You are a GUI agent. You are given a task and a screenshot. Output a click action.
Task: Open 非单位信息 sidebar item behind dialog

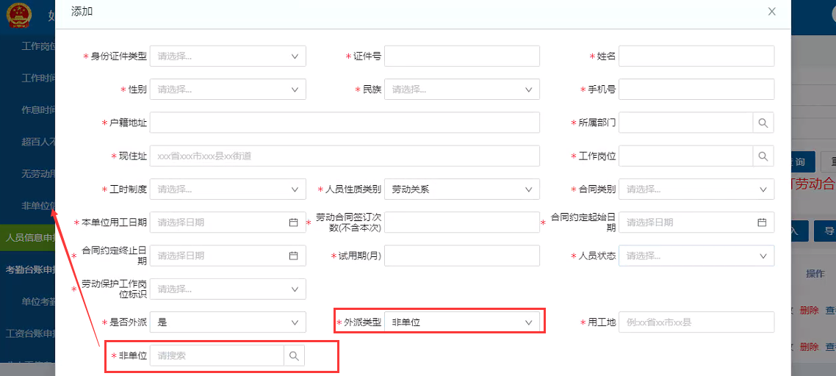click(x=38, y=206)
